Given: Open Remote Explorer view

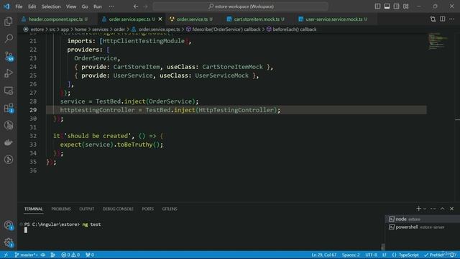Looking at the screenshot, I should (9, 91).
